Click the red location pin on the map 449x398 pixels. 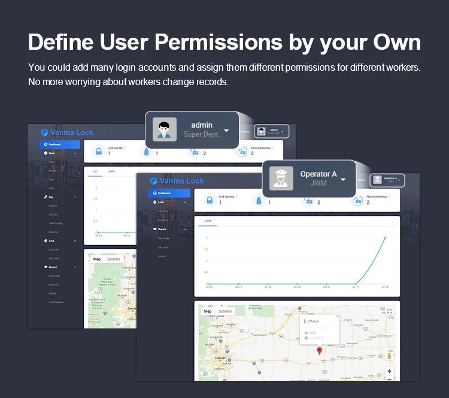click(320, 351)
